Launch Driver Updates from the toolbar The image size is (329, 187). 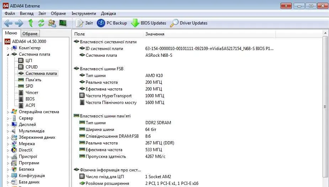click(189, 23)
